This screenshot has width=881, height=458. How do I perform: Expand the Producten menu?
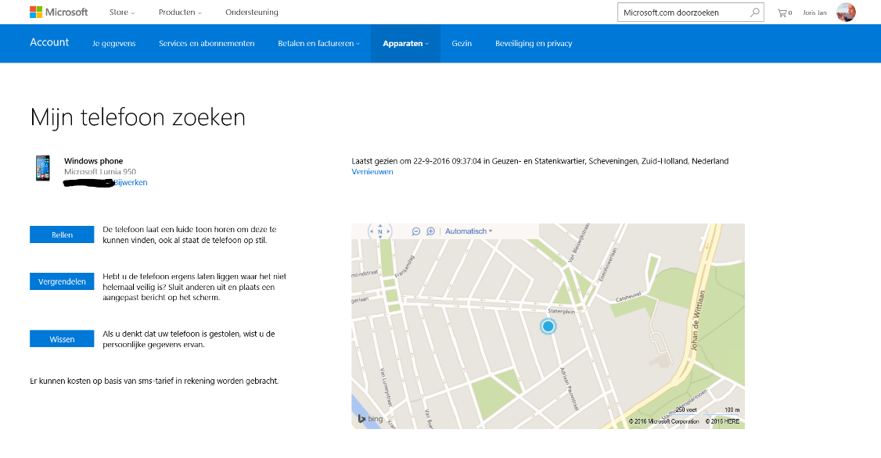(x=180, y=13)
